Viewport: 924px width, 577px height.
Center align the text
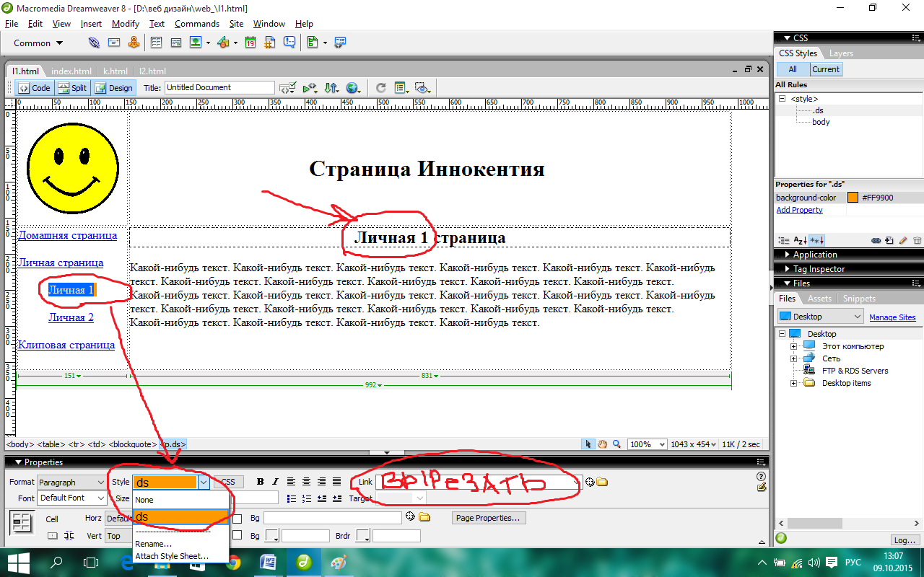point(306,482)
